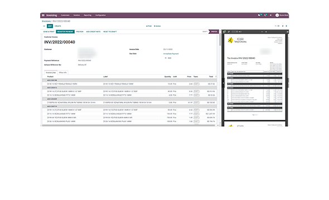This screenshot has width=329, height=200.
Task: Open Immediate Payment due date link
Action: [171, 54]
